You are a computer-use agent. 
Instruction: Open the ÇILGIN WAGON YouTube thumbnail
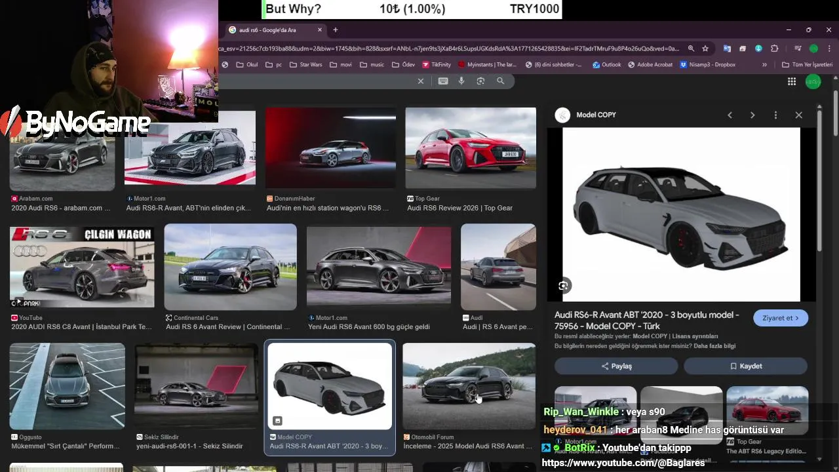click(x=82, y=267)
